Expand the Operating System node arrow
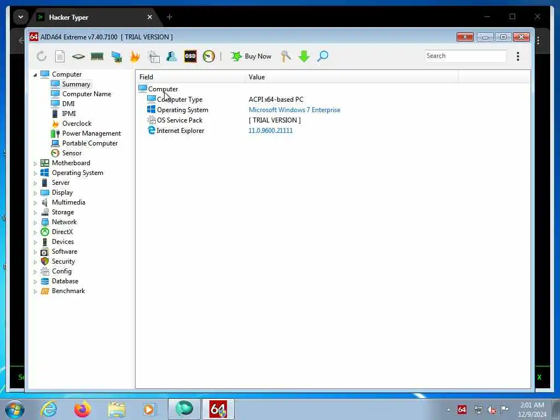This screenshot has width=560, height=420. click(35, 173)
